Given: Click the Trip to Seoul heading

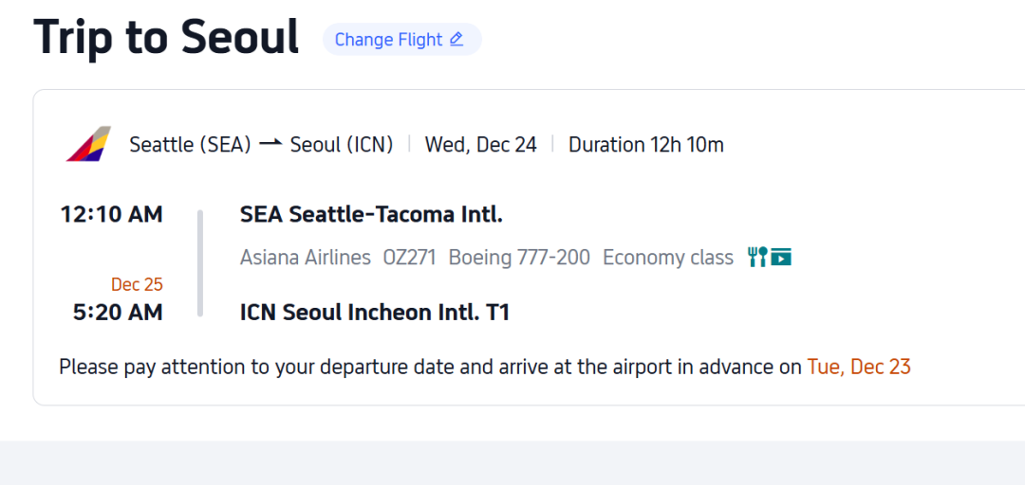Looking at the screenshot, I should tap(166, 38).
